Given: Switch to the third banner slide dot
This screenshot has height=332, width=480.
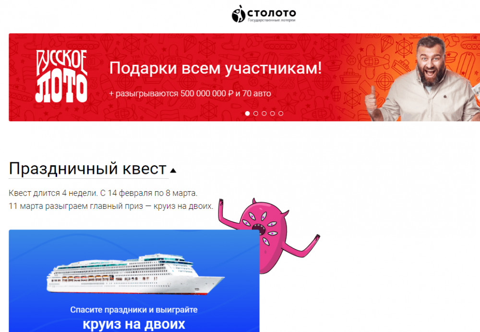Looking at the screenshot, I should (264, 114).
